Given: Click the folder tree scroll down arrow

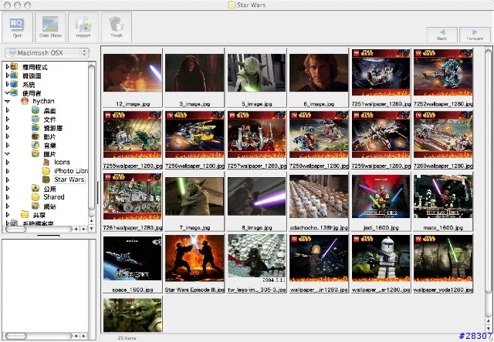Looking at the screenshot, I should click(91, 228).
